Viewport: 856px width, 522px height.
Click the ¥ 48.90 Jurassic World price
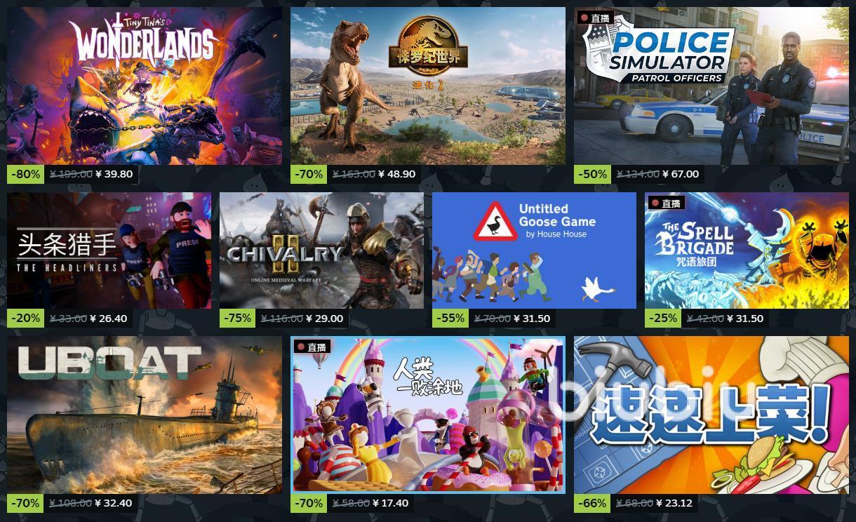click(x=396, y=174)
